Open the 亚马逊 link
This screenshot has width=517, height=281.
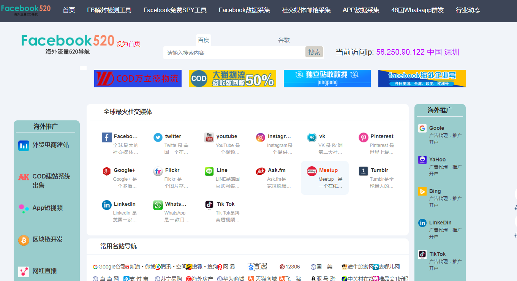point(323,279)
